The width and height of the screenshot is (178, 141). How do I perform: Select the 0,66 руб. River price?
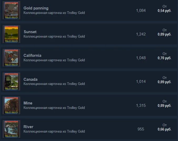(165, 129)
